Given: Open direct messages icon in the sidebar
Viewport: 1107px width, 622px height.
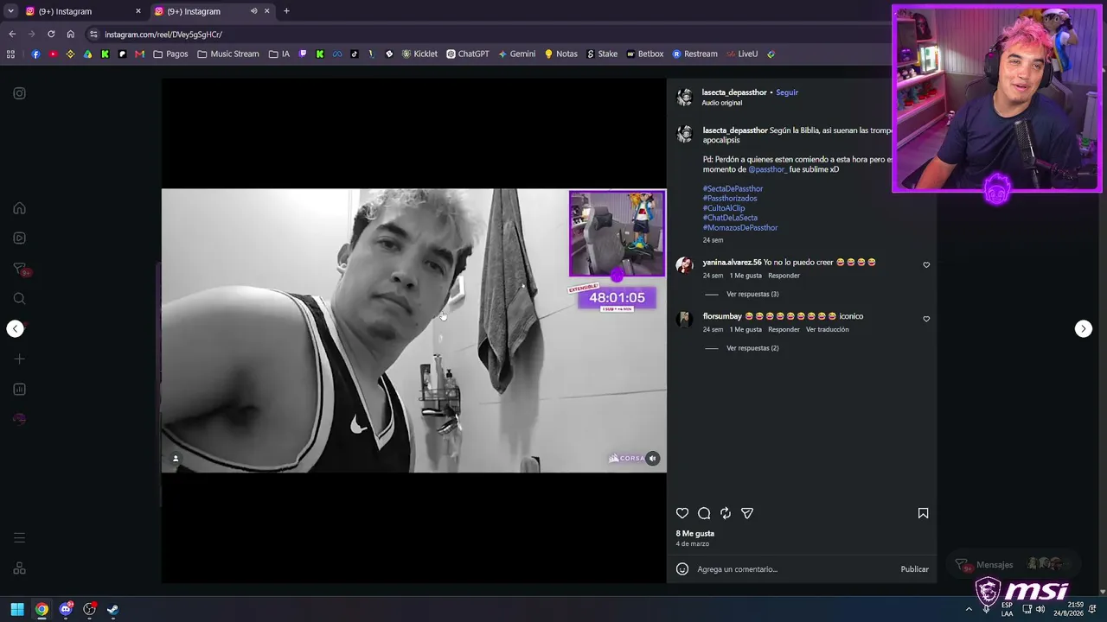Looking at the screenshot, I should 19,269.
